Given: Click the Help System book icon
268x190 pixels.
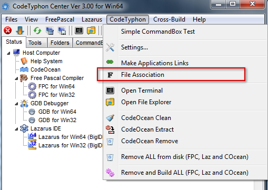Looking at the screenshot, I should click(24, 61).
